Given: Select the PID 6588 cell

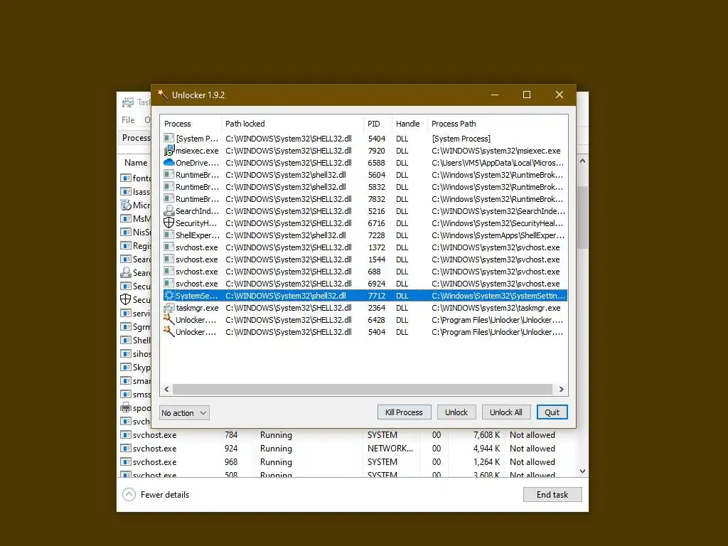Looking at the screenshot, I should click(377, 163).
